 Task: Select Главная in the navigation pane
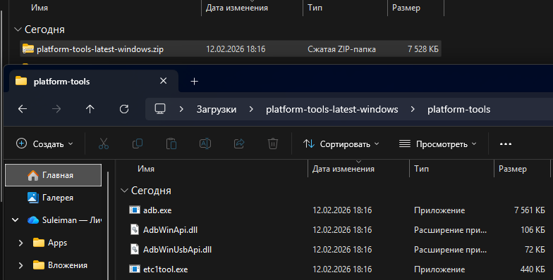pos(54,175)
